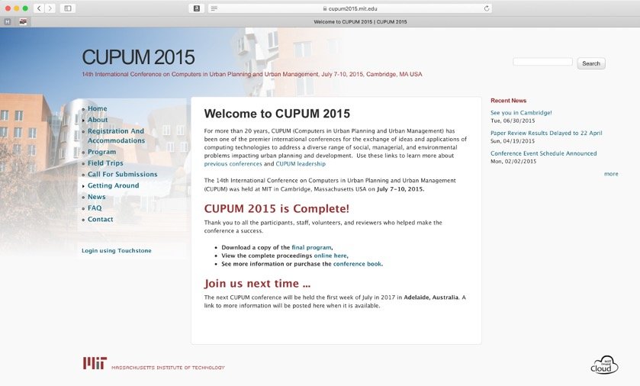Expand the About menu arrow
640x386 pixels.
(x=83, y=121)
